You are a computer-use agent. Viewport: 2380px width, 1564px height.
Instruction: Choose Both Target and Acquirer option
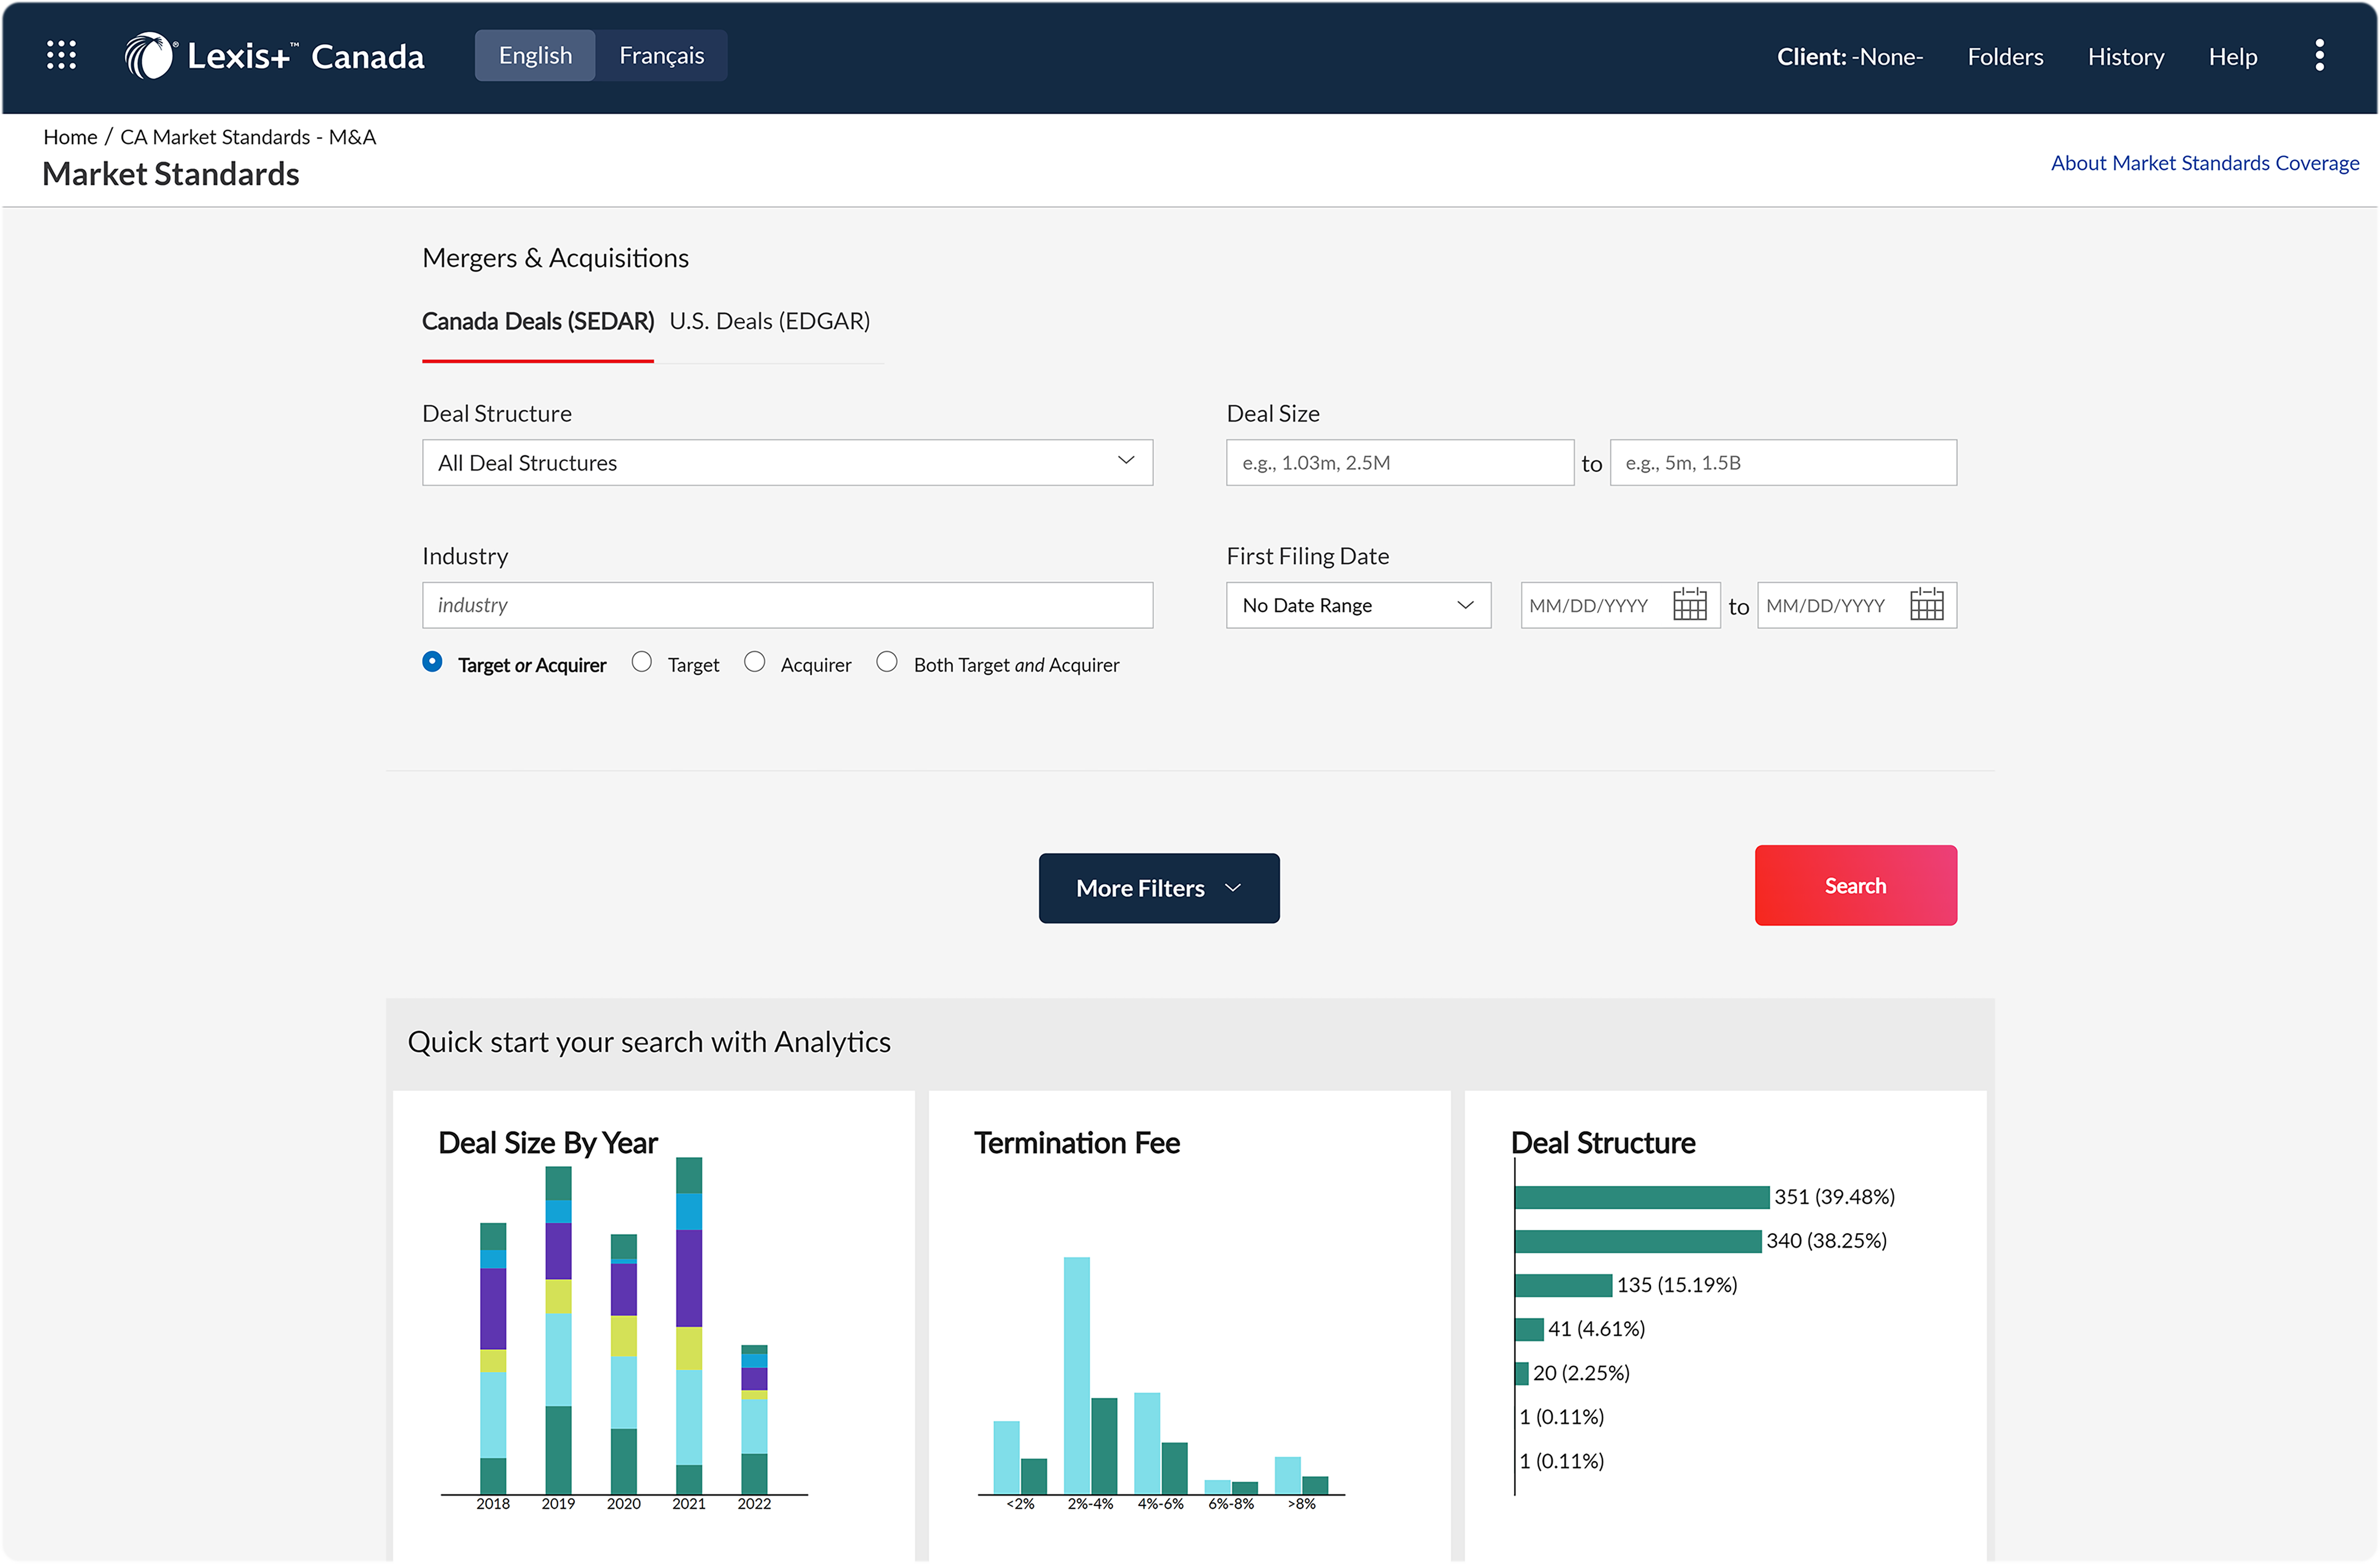coord(887,663)
